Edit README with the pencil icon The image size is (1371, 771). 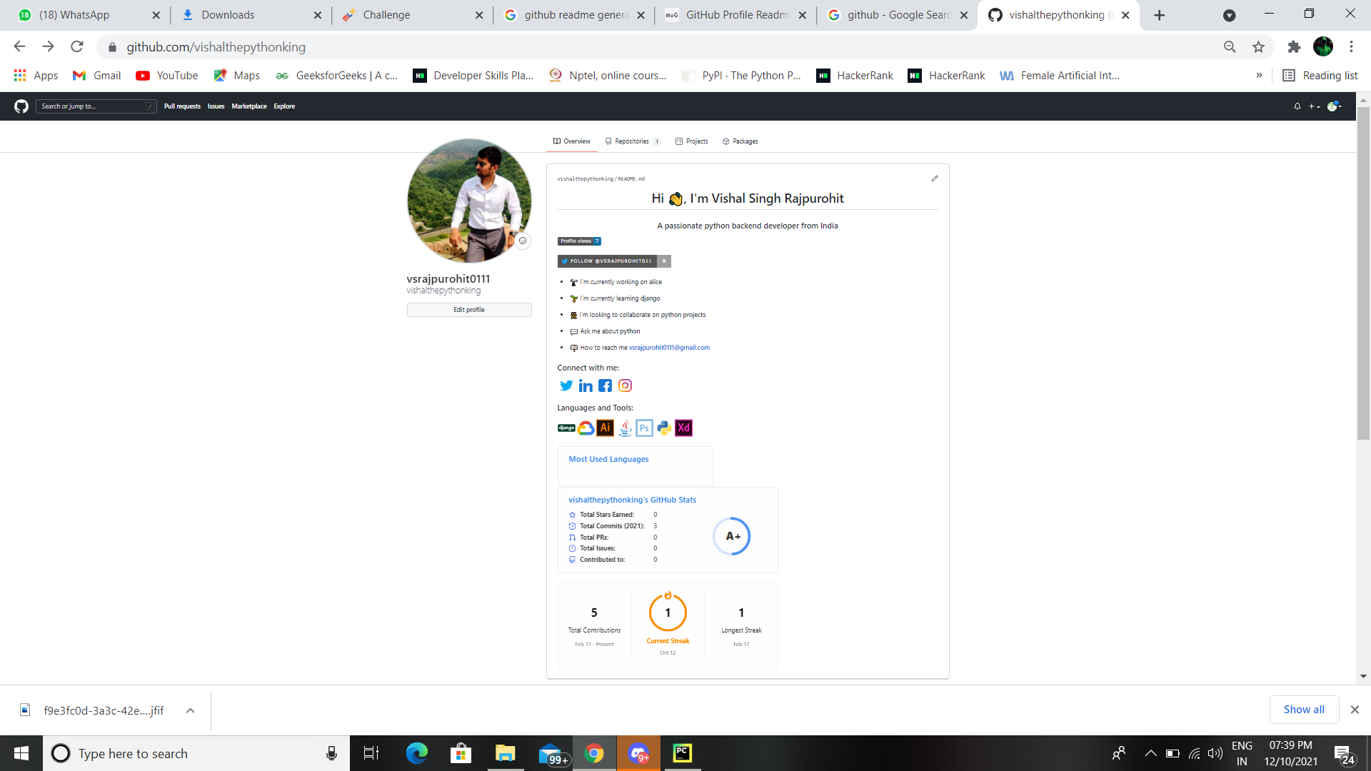pos(935,178)
